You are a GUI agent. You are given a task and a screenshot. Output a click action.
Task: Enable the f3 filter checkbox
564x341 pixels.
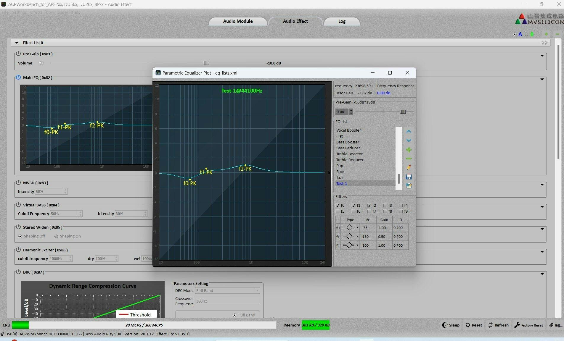(x=385, y=206)
